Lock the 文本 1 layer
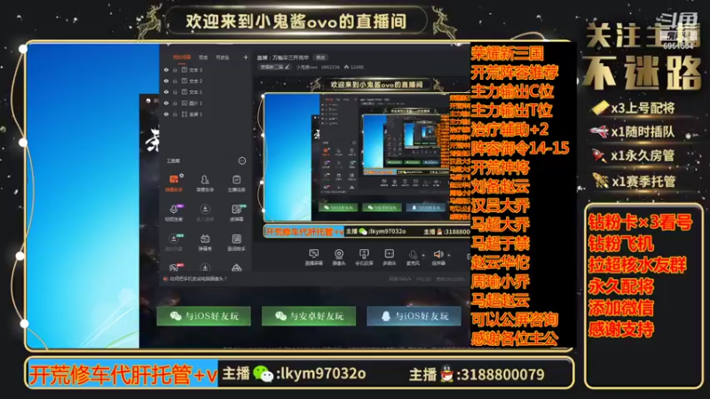This screenshot has height=399, width=710. pos(175,92)
